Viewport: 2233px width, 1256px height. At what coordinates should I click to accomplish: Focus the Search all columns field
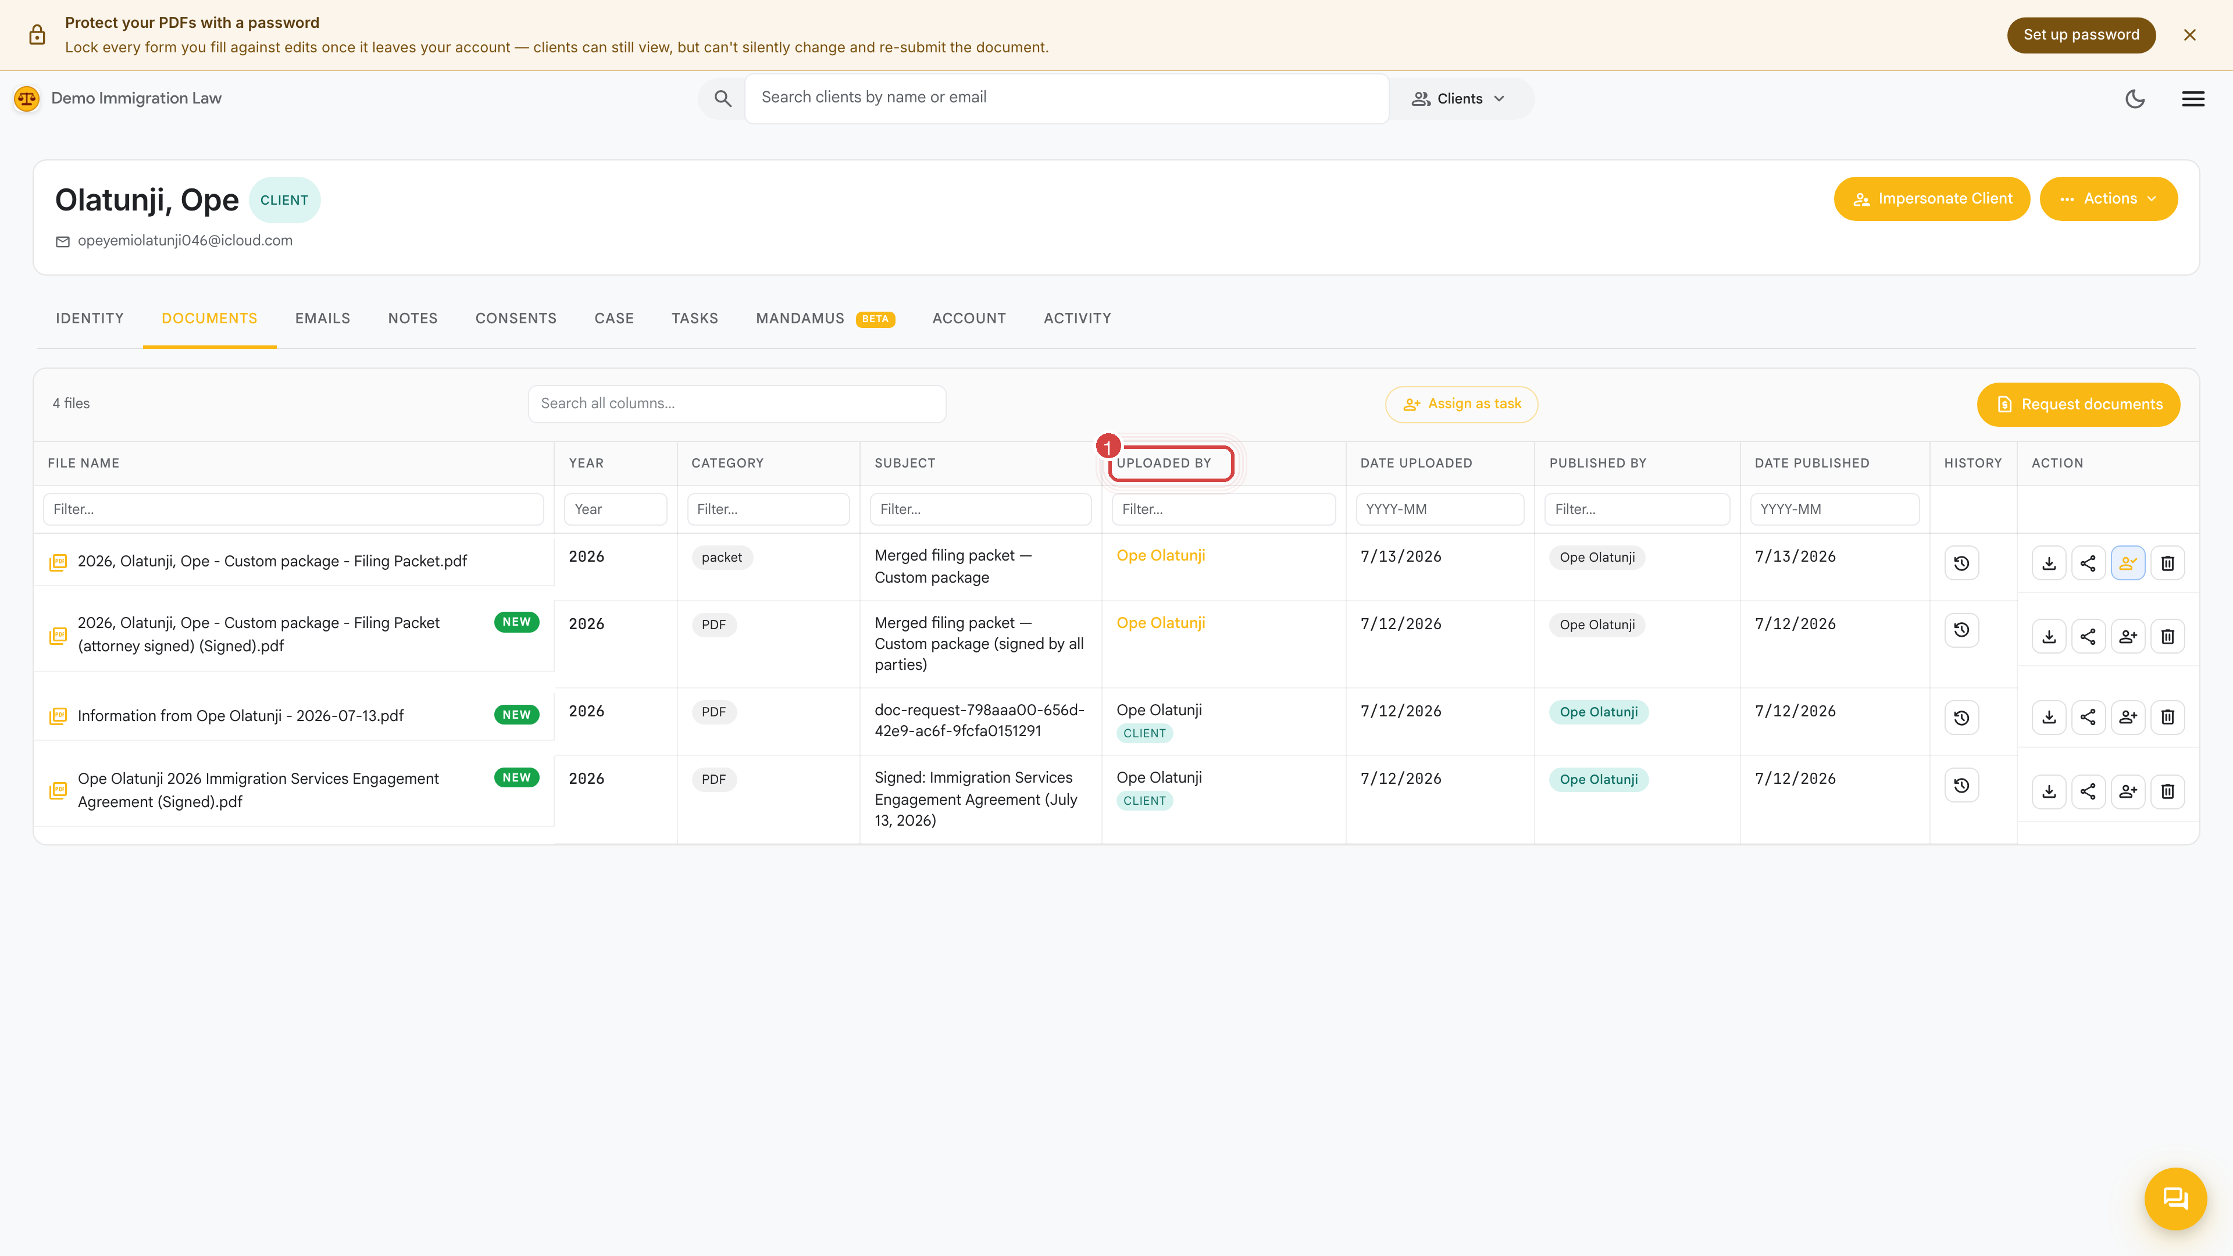point(737,403)
